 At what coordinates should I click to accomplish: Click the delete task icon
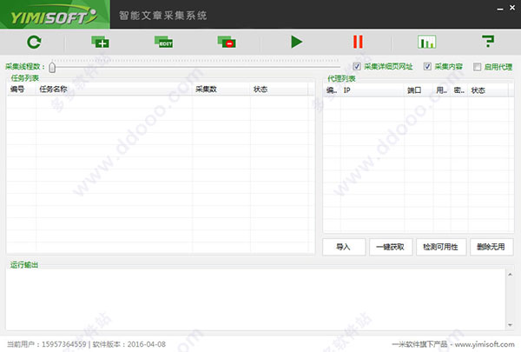(x=228, y=42)
